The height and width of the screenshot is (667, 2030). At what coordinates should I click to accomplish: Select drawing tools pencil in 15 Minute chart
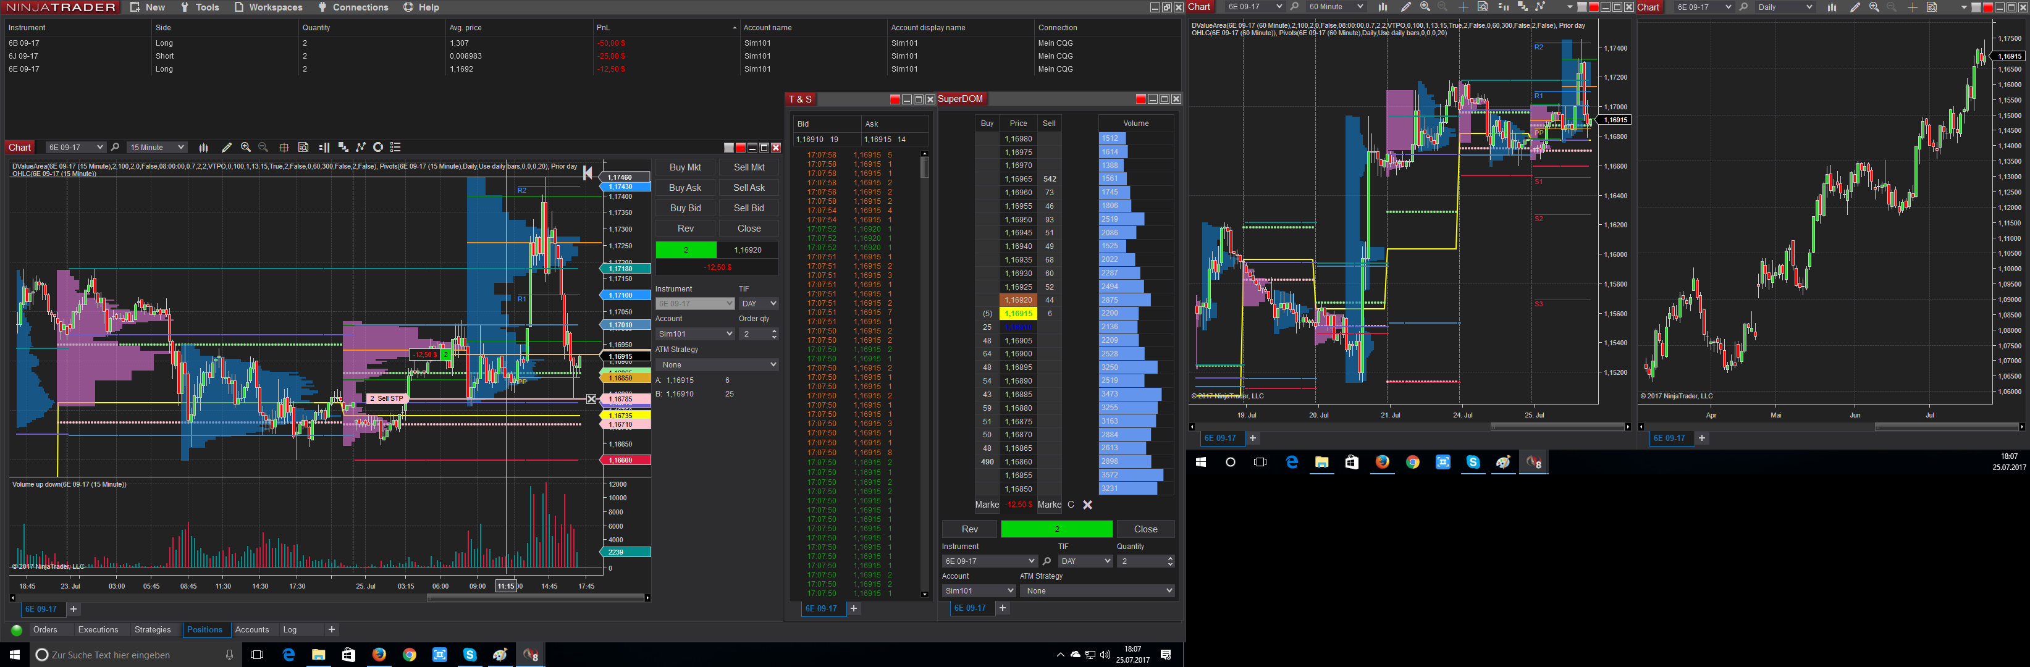pos(227,147)
